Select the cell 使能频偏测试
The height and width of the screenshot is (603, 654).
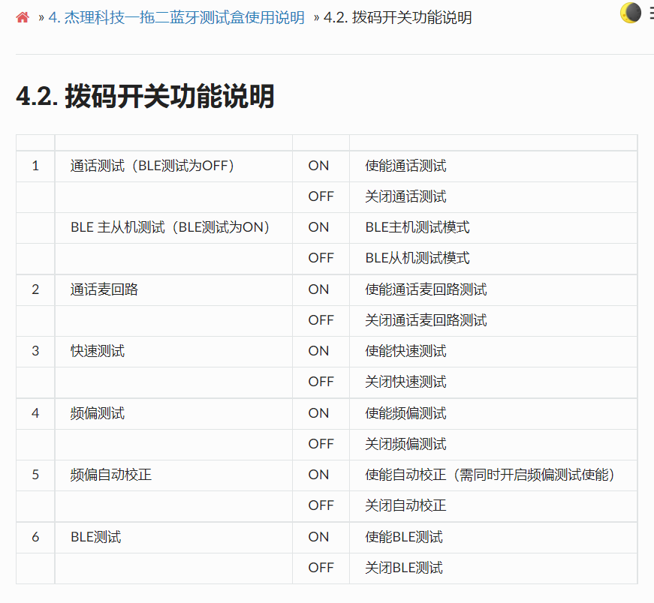[x=493, y=413]
